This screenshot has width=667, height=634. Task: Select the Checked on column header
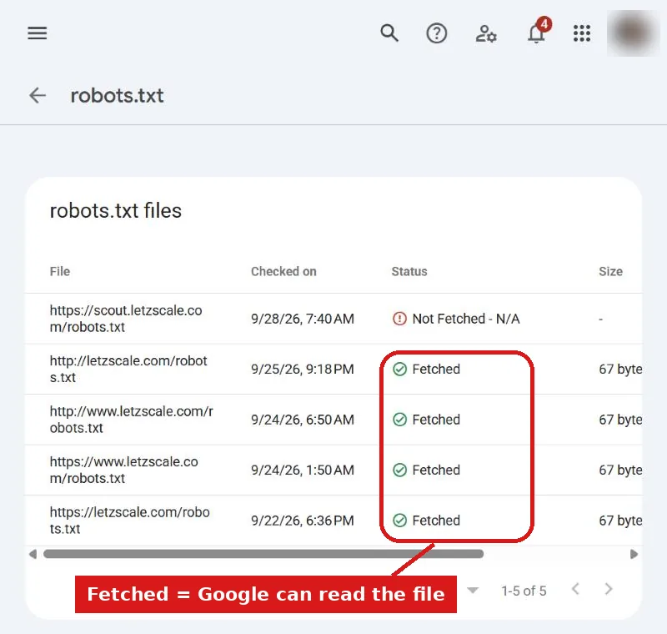283,271
